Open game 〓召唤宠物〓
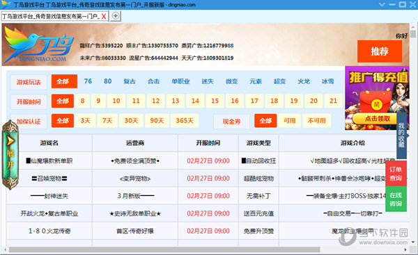Viewport: 418px width, 255px height. (49, 179)
